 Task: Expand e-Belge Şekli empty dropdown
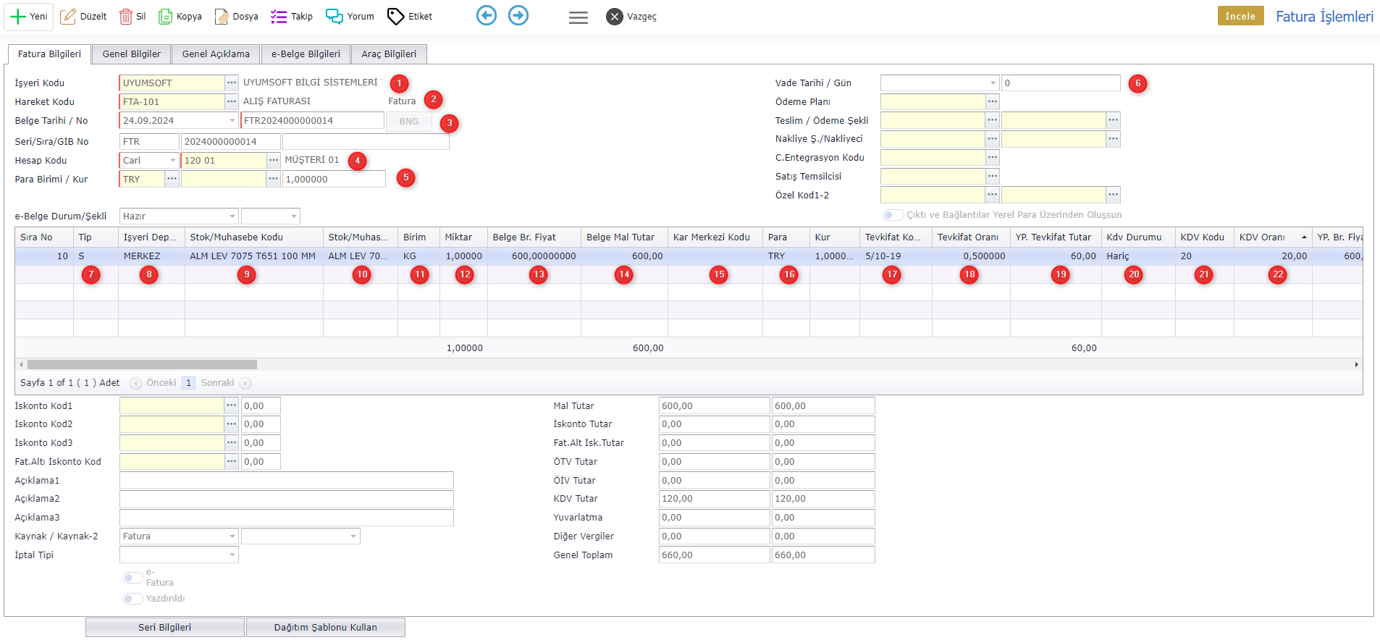[x=293, y=216]
